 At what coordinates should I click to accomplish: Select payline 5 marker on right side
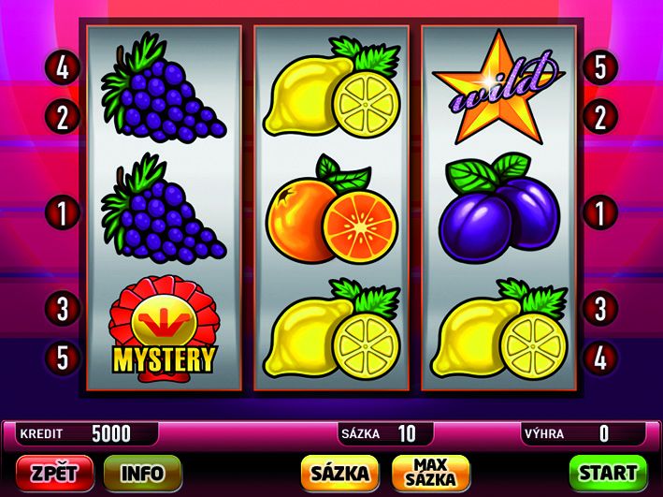(600, 67)
